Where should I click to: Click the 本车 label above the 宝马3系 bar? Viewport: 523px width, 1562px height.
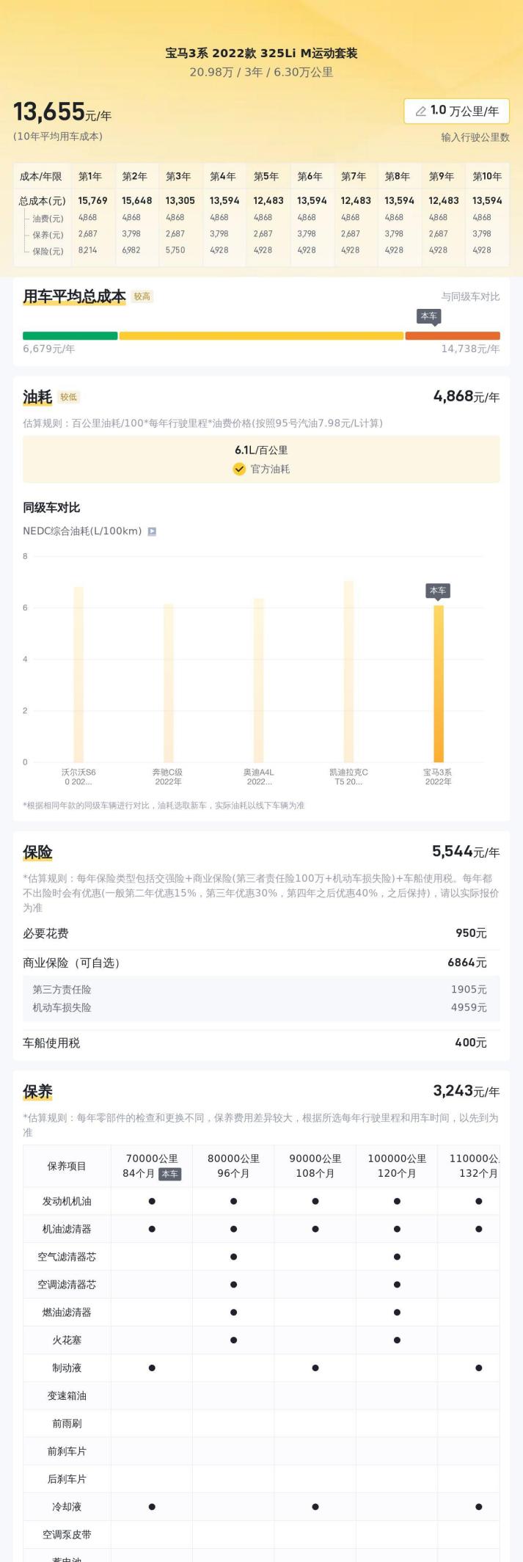(x=438, y=591)
